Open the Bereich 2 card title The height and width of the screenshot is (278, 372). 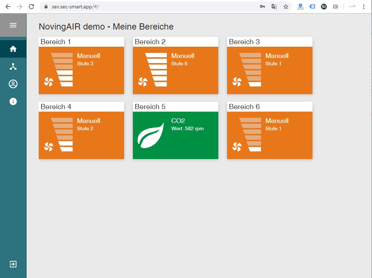[150, 42]
